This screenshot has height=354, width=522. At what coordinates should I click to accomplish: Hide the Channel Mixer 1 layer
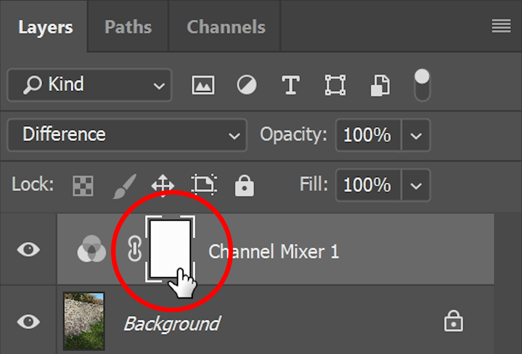(x=28, y=249)
